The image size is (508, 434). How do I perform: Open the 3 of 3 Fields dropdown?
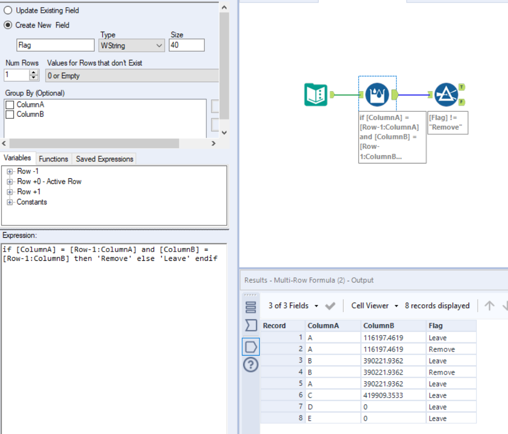(293, 306)
